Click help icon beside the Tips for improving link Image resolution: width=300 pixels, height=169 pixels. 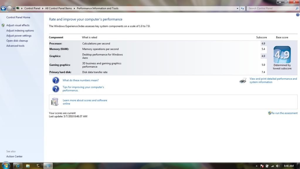click(x=56, y=89)
